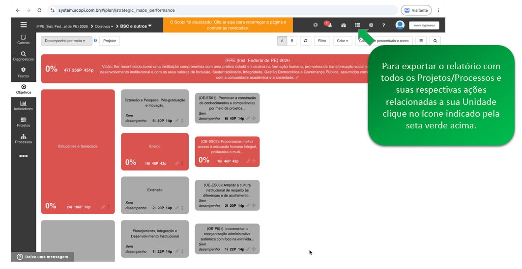
Task: Select Projetos in the left sidebar
Action: tap(23, 122)
